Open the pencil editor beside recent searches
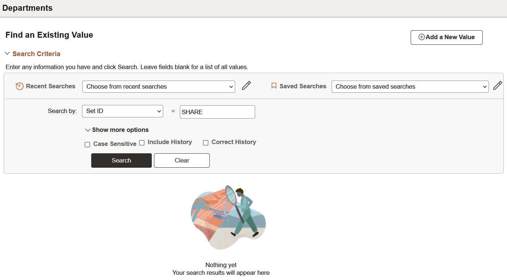 (246, 85)
